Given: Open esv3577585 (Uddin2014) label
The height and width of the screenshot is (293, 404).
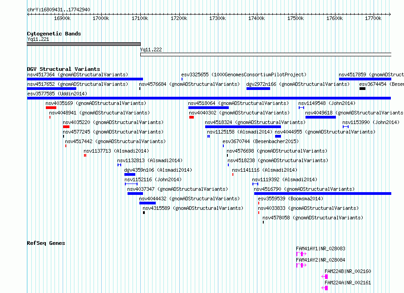Looking at the screenshot, I should point(57,94).
